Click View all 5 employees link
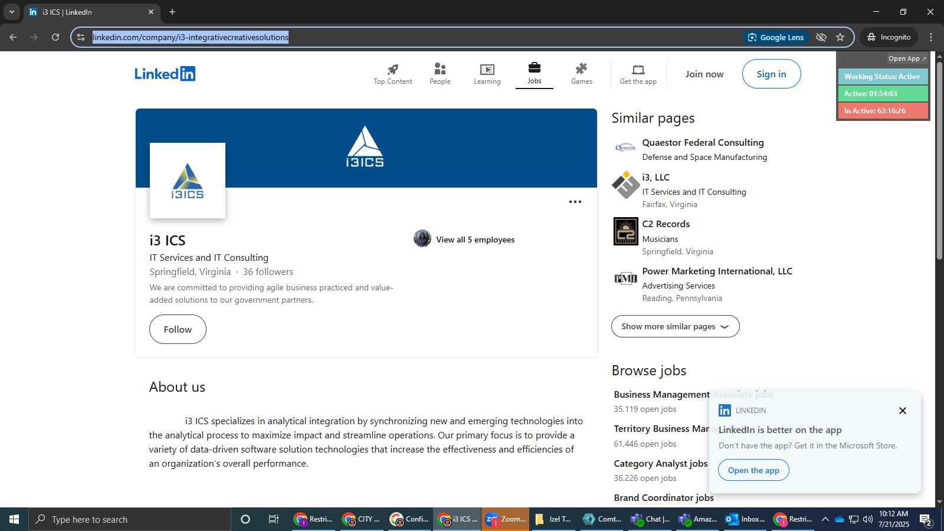Viewport: 944px width, 531px height. [475, 240]
